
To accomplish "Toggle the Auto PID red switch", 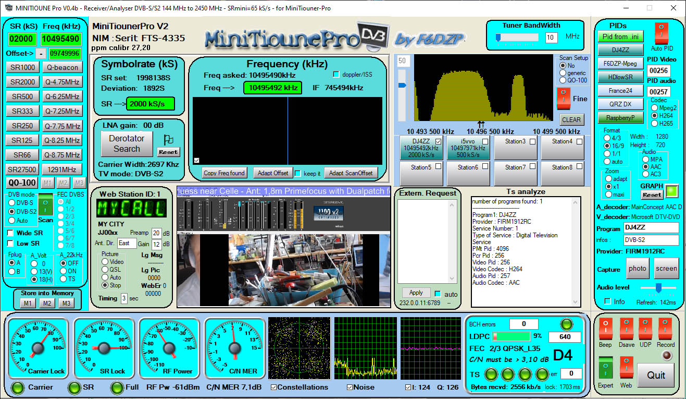I will tap(661, 33).
